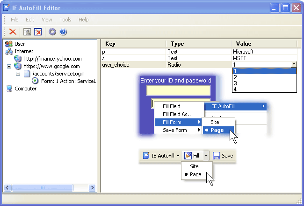Open settings via the gear icon
Screen dimensions: 304x206
[52, 32]
